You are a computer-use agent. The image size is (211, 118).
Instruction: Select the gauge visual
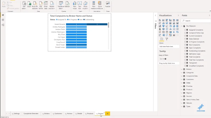click(x=170, y=29)
